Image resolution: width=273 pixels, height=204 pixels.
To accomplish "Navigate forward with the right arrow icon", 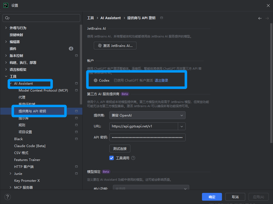I will pos(267,18).
